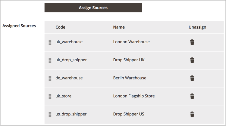The height and width of the screenshot is (126, 226).
Task: Unassign London Warehouse with trash icon
Action: (x=192, y=42)
